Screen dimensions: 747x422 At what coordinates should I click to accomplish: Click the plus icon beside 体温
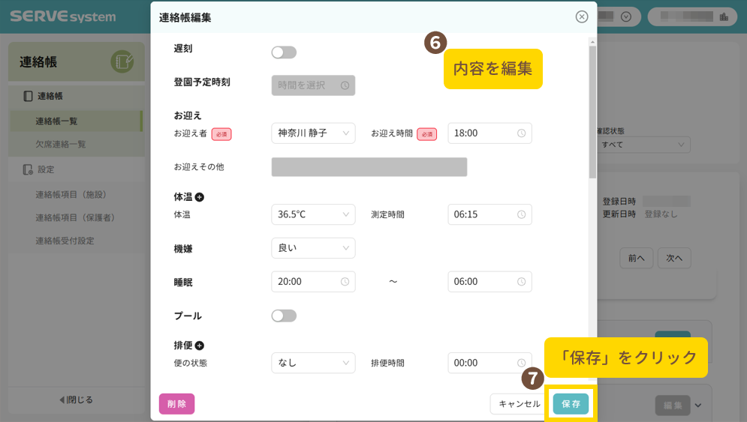tap(200, 197)
